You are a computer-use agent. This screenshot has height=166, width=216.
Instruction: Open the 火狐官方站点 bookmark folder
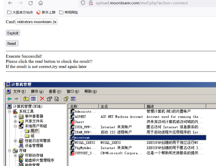point(20,12)
